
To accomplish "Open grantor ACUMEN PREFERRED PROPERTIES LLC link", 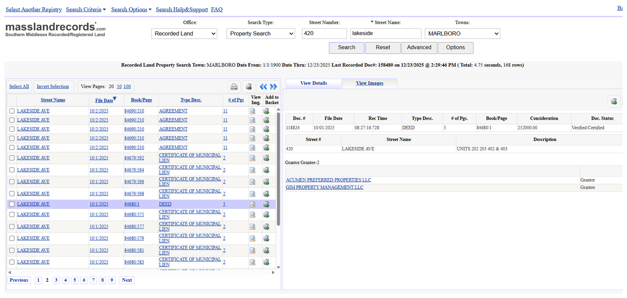I will coord(329,180).
